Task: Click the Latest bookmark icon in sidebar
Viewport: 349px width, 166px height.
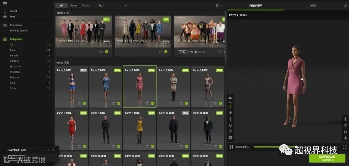Action: tap(5, 11)
